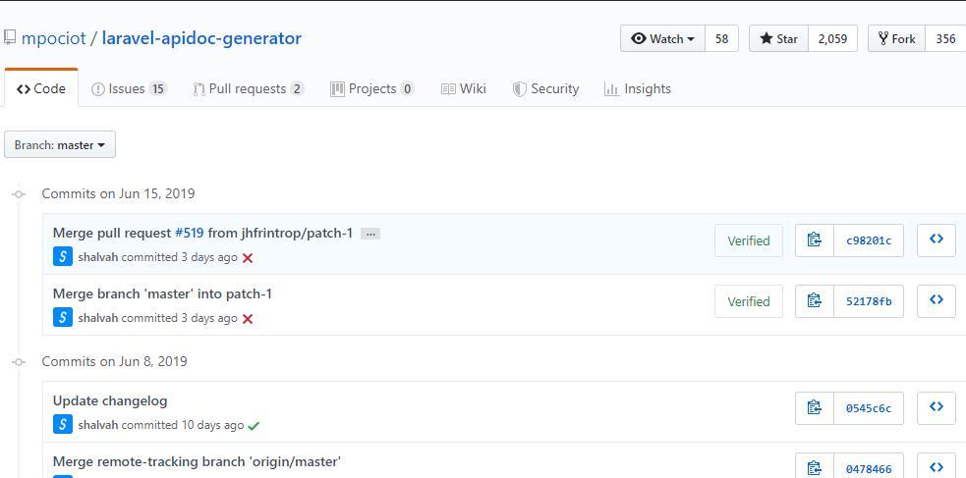Star the laravel-apidoc-generator repository
Image resolution: width=966 pixels, height=478 pixels.
coord(778,39)
